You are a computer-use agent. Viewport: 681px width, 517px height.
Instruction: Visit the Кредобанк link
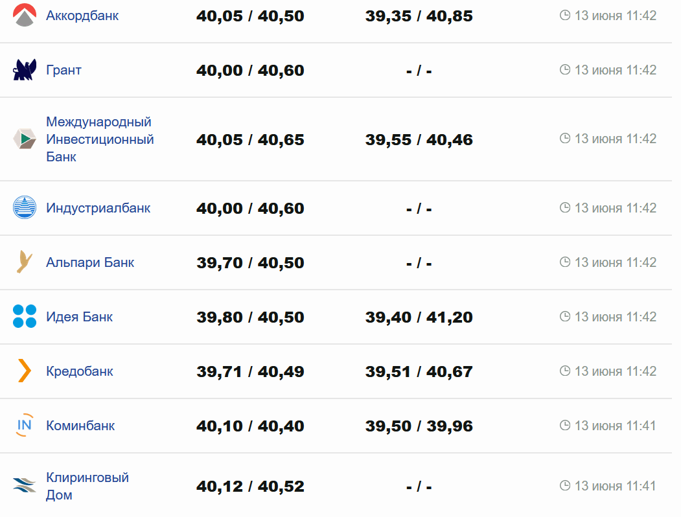(80, 371)
